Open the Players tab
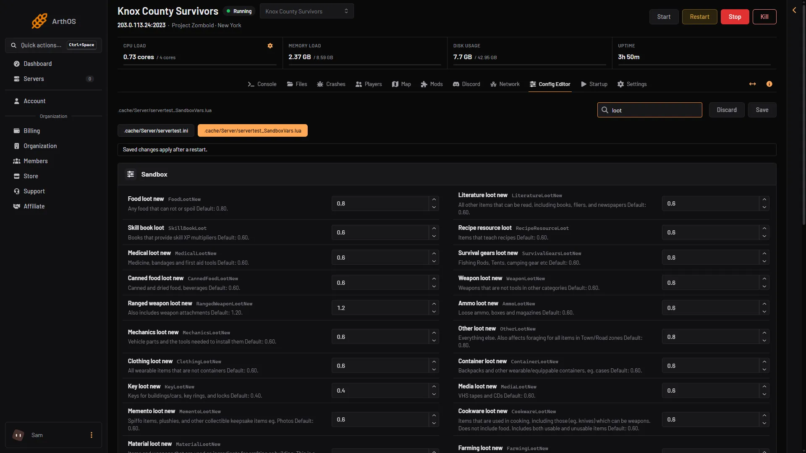This screenshot has width=806, height=453. pyautogui.click(x=369, y=84)
